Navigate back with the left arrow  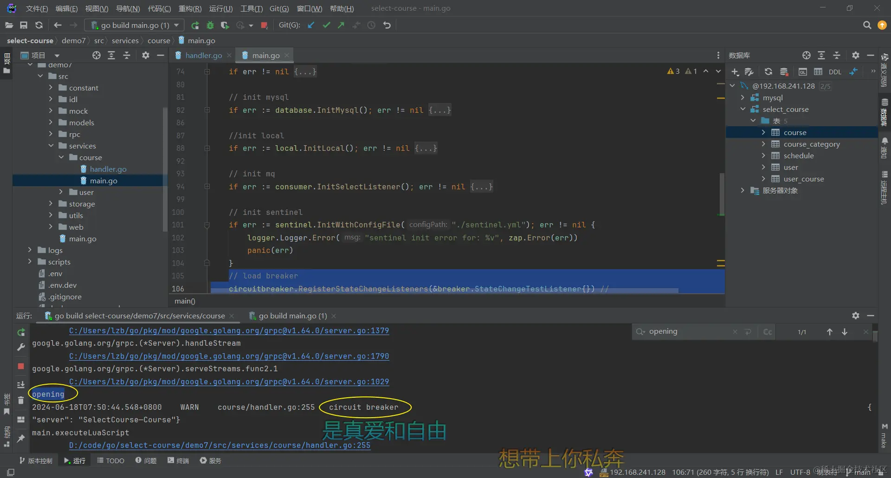click(x=58, y=25)
